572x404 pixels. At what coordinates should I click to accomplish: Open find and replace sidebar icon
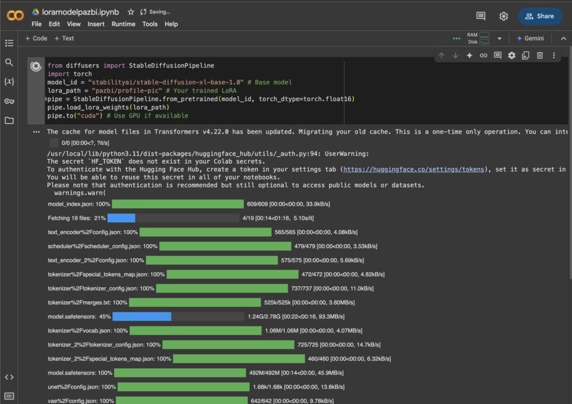tap(9, 63)
